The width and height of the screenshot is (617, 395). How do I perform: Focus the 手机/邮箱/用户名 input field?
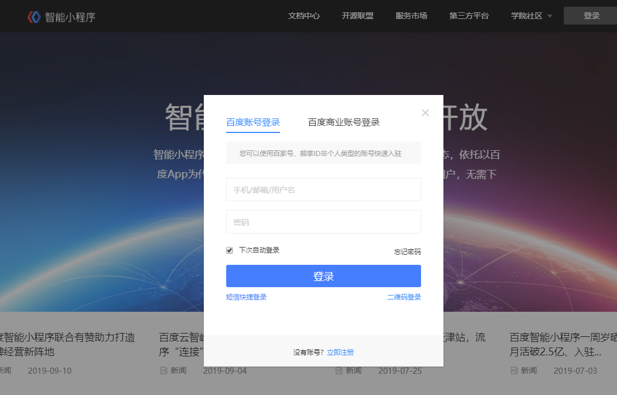(x=324, y=189)
